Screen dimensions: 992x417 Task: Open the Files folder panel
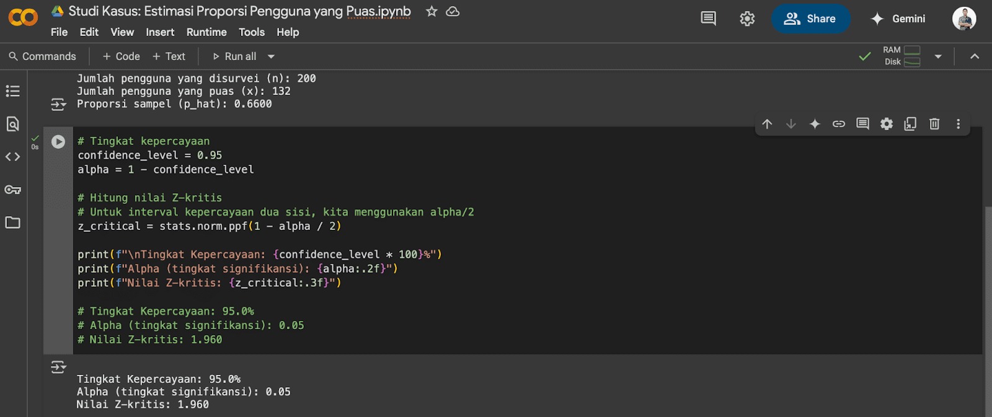12,222
